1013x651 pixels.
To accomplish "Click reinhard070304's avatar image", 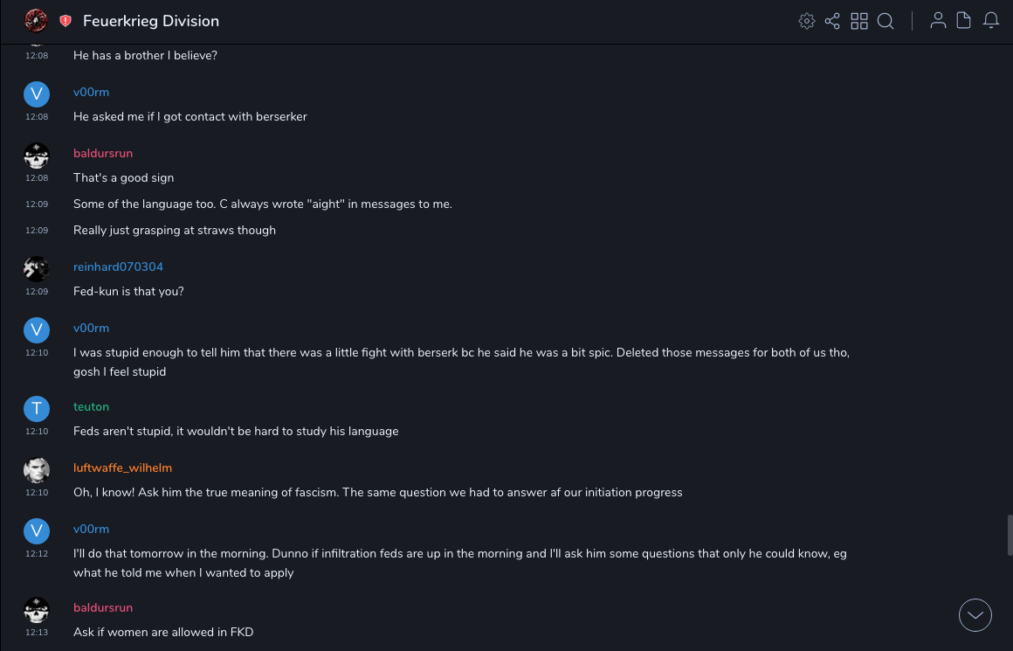I will click(36, 268).
